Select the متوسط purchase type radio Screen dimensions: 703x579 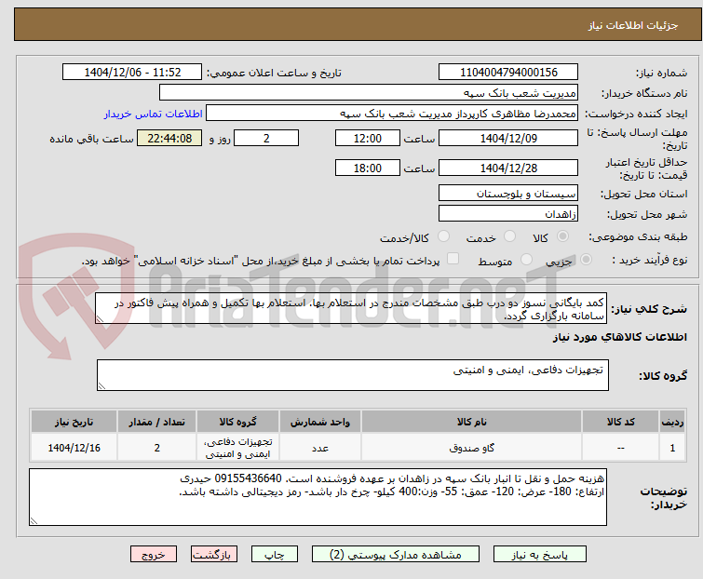tap(526, 260)
